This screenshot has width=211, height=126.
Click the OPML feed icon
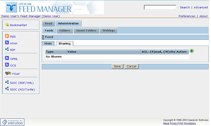click(7, 59)
